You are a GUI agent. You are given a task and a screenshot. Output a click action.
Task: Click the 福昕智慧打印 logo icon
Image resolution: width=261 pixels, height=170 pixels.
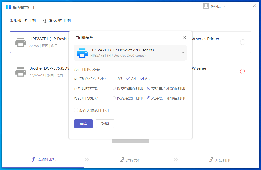click(x=8, y=6)
